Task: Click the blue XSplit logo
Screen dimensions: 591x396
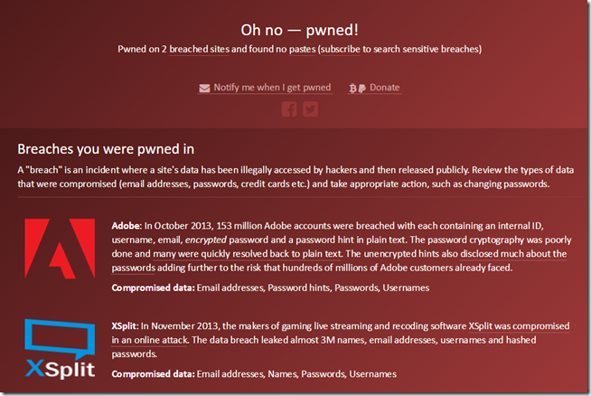Action: [x=60, y=349]
